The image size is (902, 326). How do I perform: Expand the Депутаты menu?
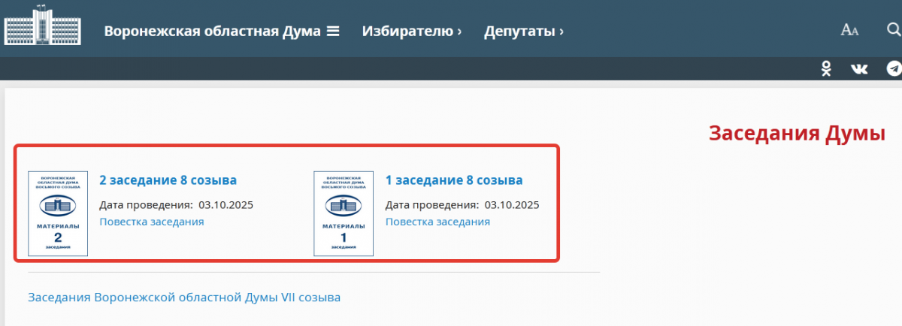click(x=523, y=32)
